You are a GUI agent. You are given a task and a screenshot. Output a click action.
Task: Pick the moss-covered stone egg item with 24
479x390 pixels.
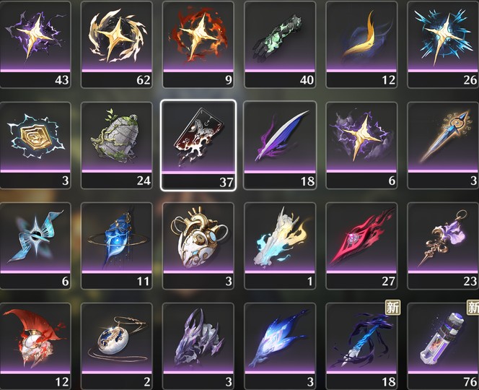[x=117, y=145]
